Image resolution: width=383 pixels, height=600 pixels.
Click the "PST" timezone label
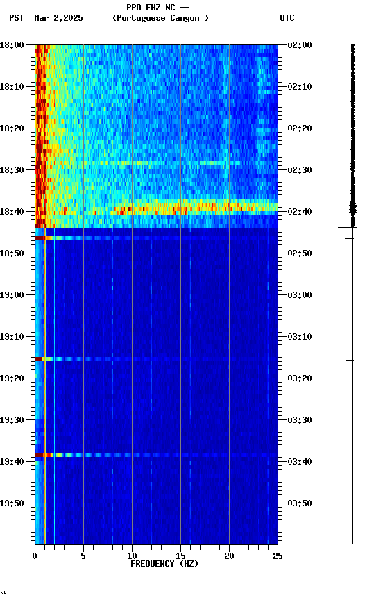tap(17, 18)
